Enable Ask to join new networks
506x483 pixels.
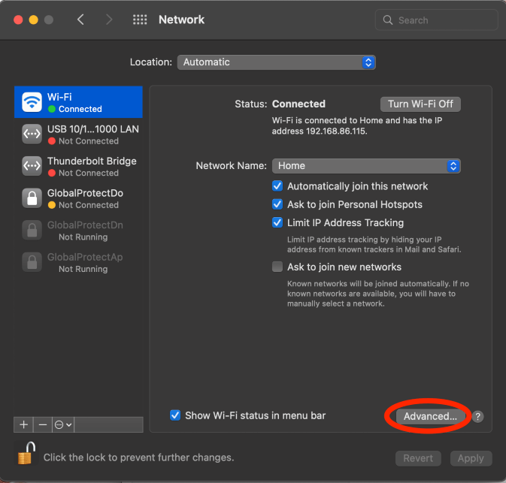tap(277, 267)
